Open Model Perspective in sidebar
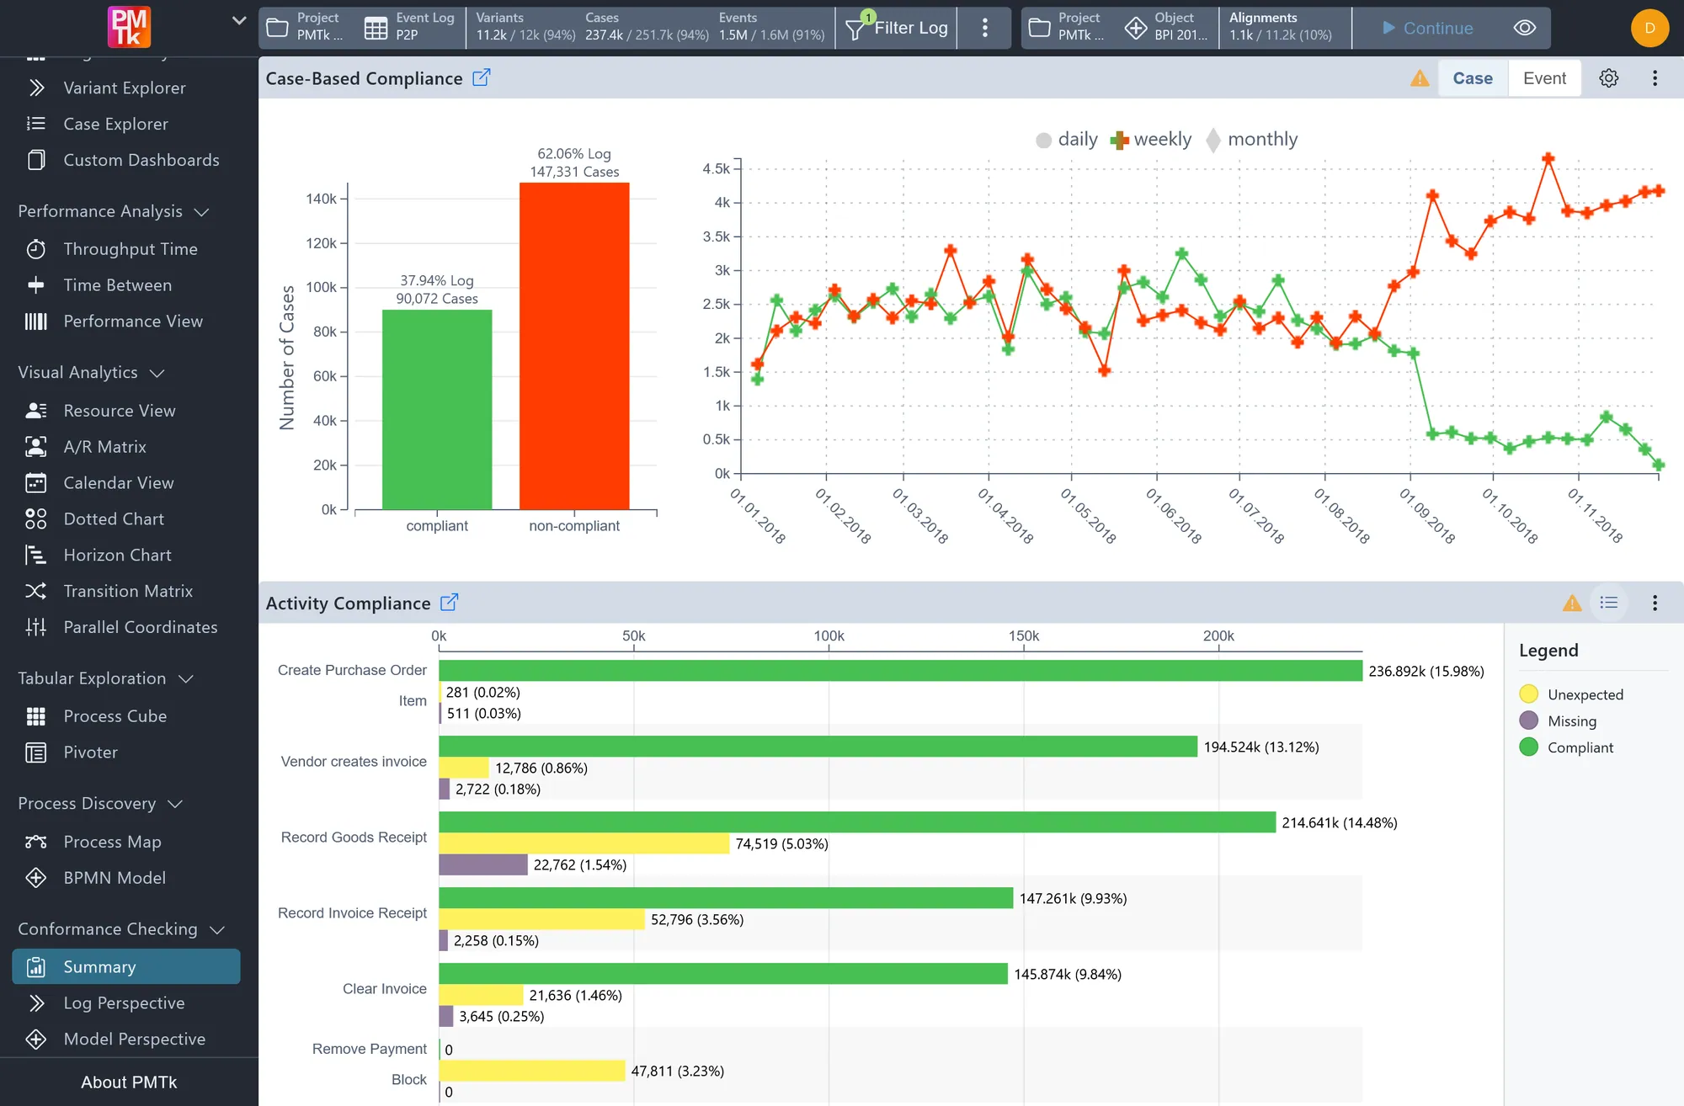 [126, 1040]
